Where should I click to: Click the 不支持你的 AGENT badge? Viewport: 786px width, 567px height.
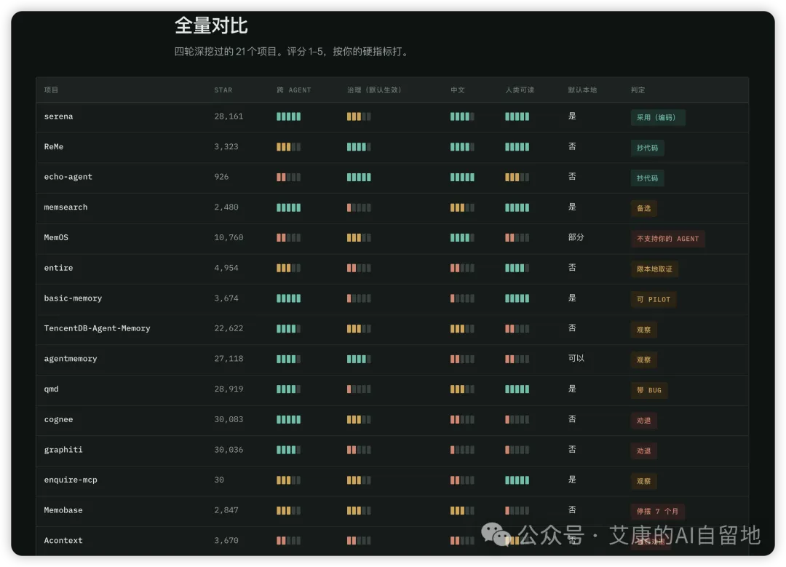point(667,239)
